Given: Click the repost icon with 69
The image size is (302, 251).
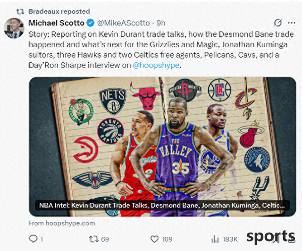Looking at the screenshot, I should point(93,239).
